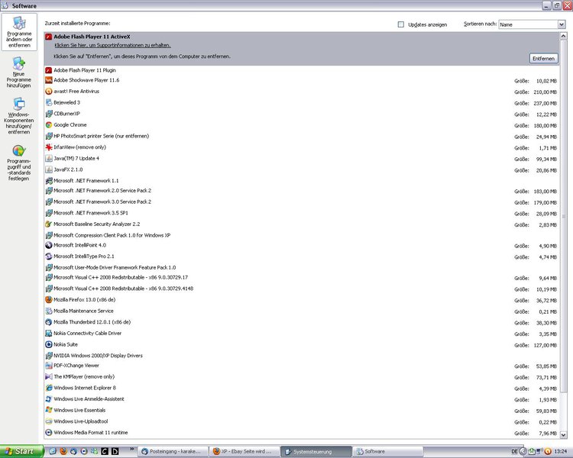Click the PDF-XChange Viewer icon
Image resolution: width=573 pixels, height=458 pixels.
tap(49, 366)
